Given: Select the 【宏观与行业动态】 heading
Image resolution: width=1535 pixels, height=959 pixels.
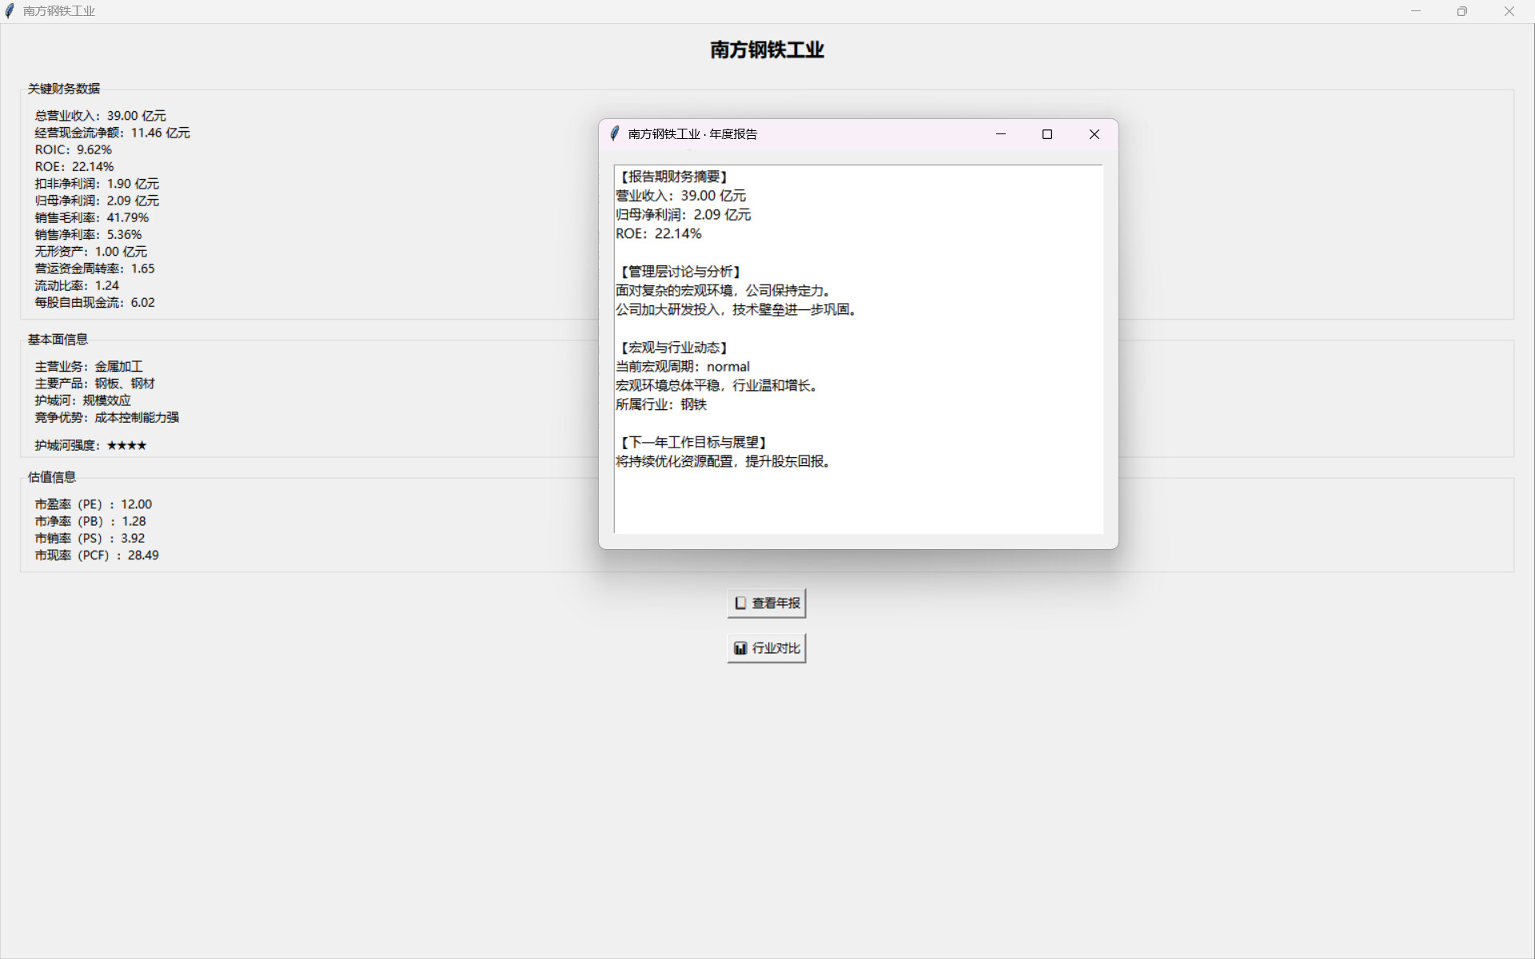Looking at the screenshot, I should pyautogui.click(x=674, y=348).
